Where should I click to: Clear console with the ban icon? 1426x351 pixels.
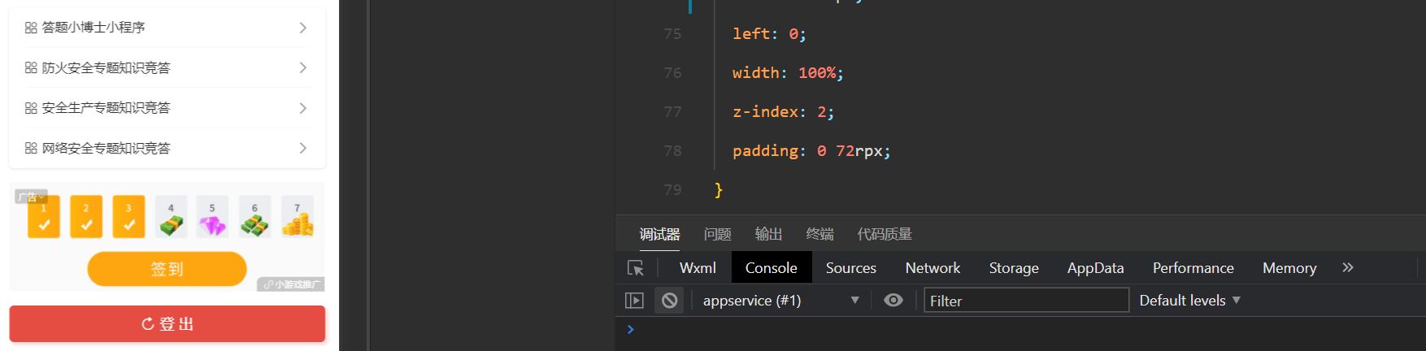[x=670, y=301]
